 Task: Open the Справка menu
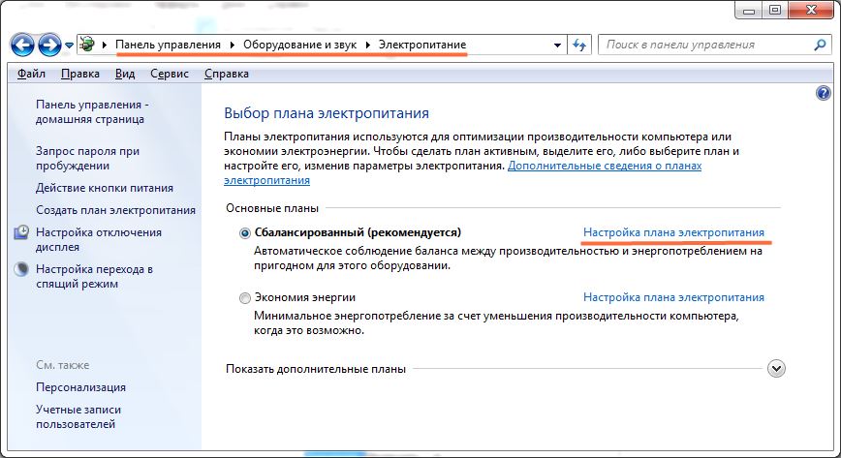(227, 74)
